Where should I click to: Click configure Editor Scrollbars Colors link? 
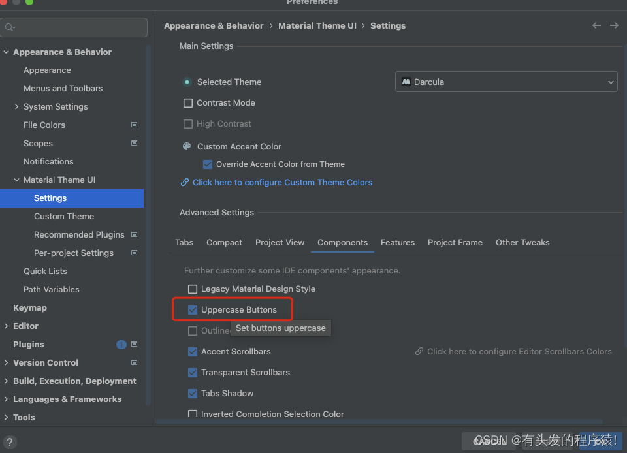519,352
